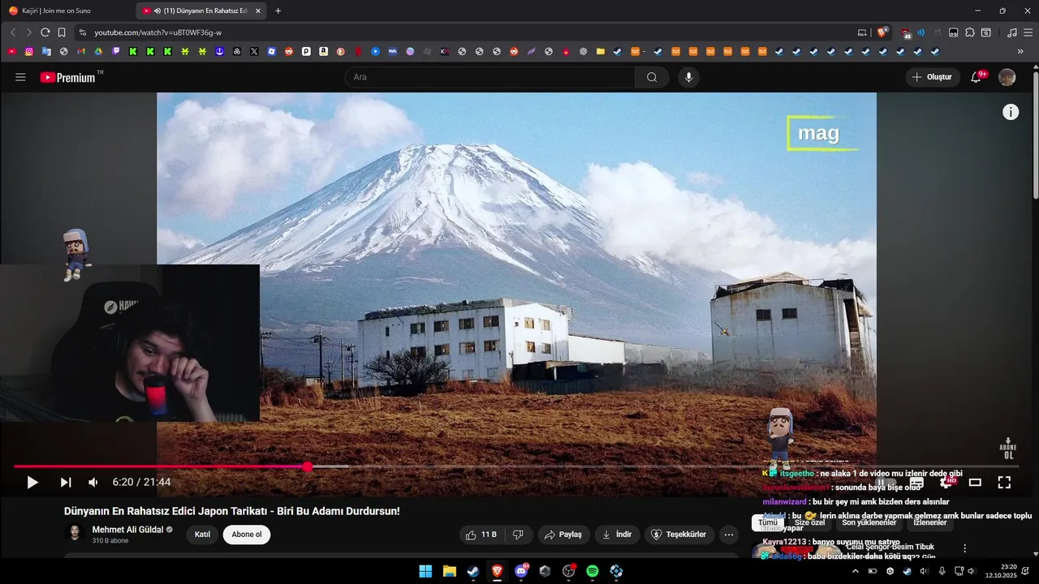
Task: Like the video with 11 B likes
Action: (481, 535)
